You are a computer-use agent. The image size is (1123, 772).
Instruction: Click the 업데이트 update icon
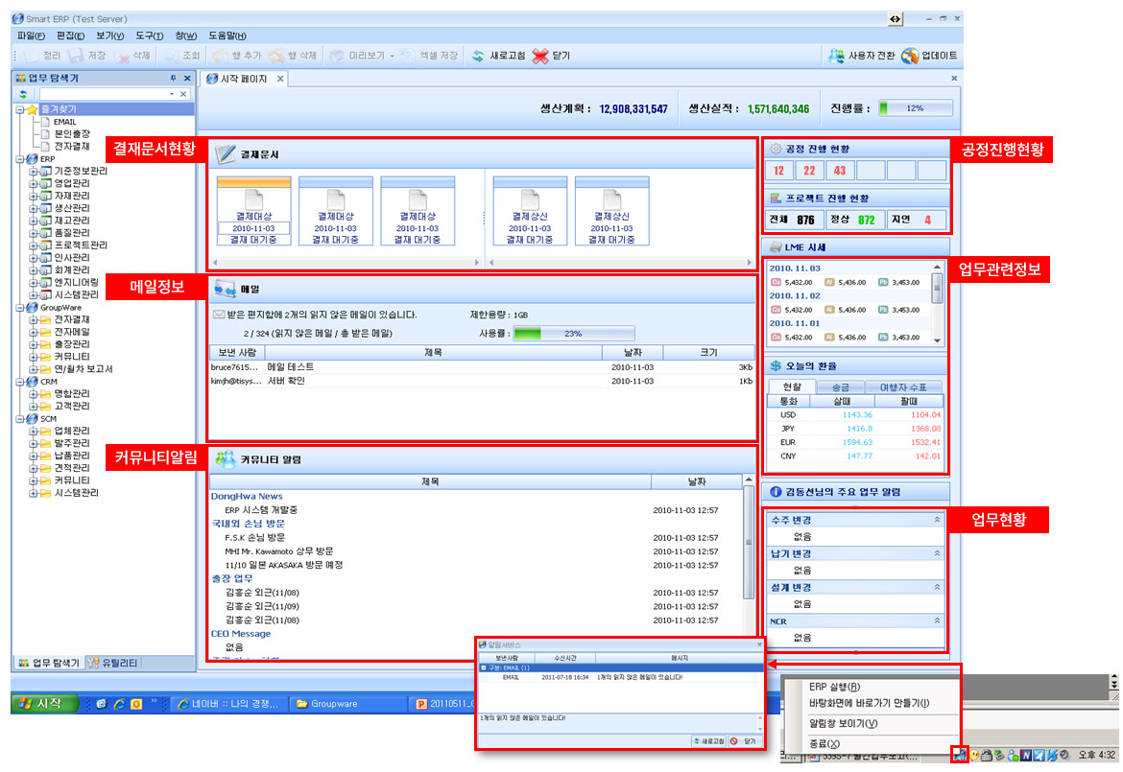(910, 56)
